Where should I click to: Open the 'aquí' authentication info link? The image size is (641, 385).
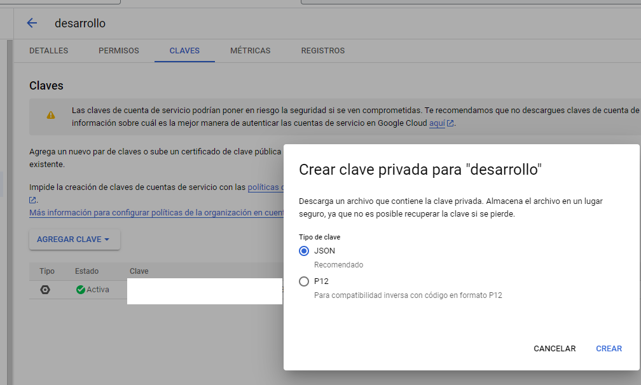coord(436,124)
